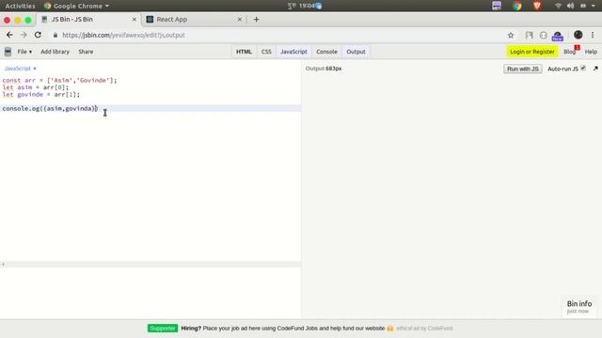The height and width of the screenshot is (338, 602).
Task: Toggle the Auto-run JS checkbox
Action: pos(583,69)
